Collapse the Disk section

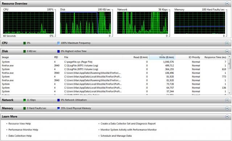pos(227,51)
